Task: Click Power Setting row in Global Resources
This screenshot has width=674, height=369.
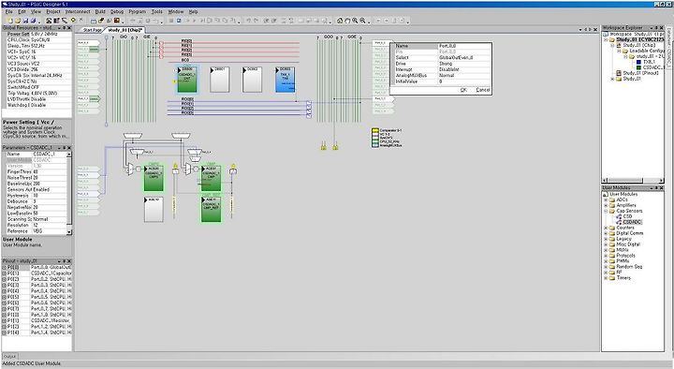Action: point(37,34)
